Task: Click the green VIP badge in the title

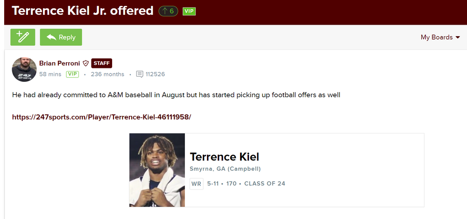Action: pos(189,11)
